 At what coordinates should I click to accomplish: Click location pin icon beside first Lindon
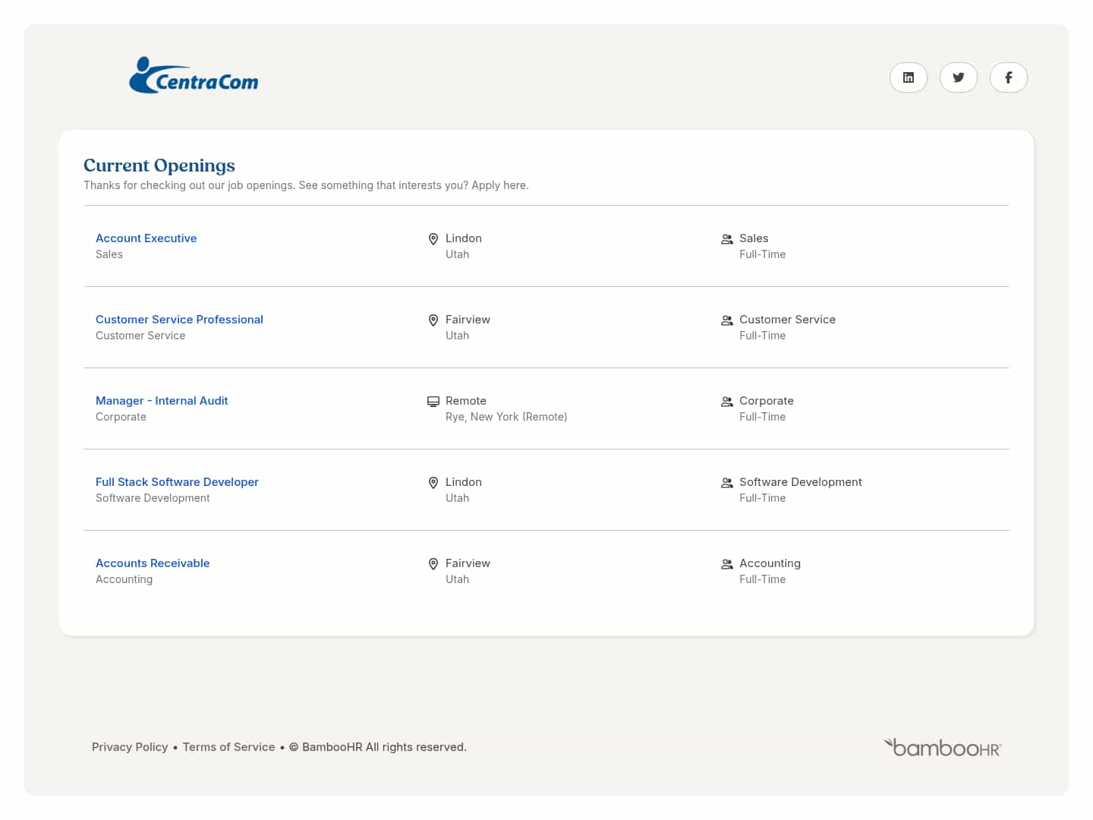(433, 239)
